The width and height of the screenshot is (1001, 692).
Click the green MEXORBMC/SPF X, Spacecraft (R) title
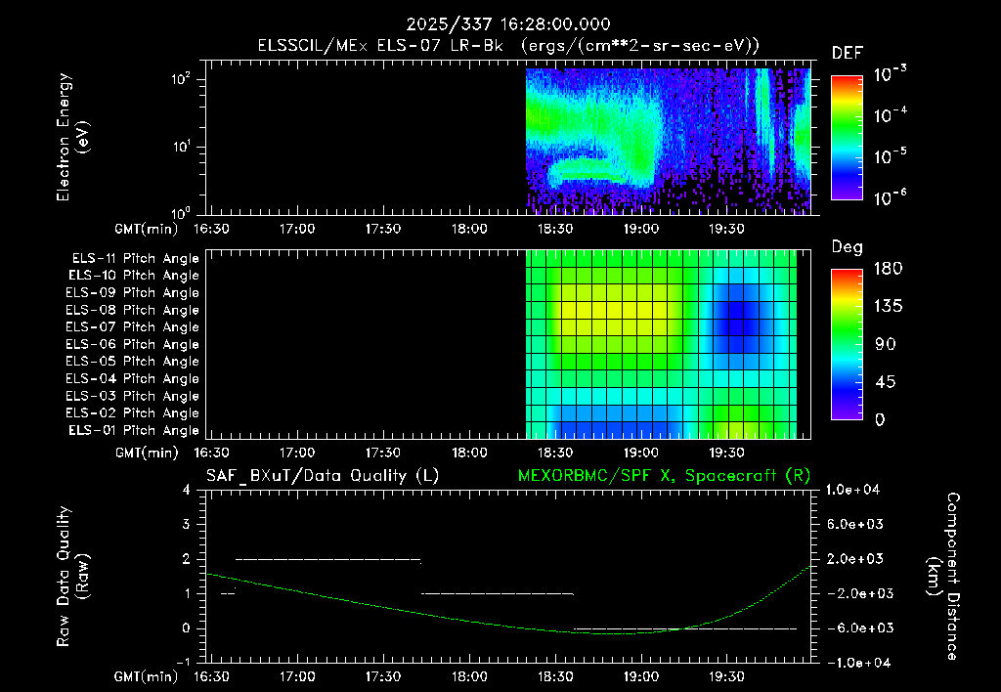pyautogui.click(x=664, y=476)
